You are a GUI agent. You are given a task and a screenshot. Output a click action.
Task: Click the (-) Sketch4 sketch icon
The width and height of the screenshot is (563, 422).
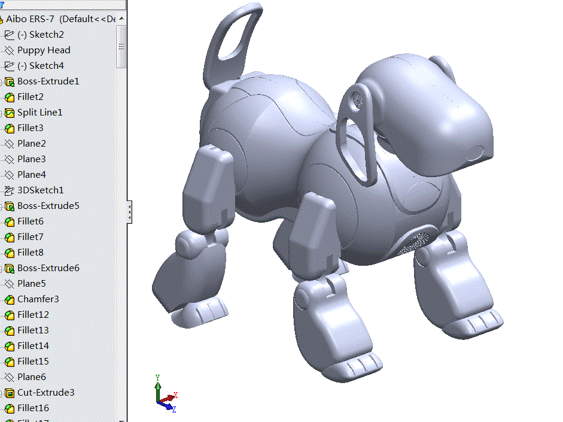point(10,66)
